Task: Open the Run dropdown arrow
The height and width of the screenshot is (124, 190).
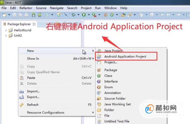Action: [89, 15]
